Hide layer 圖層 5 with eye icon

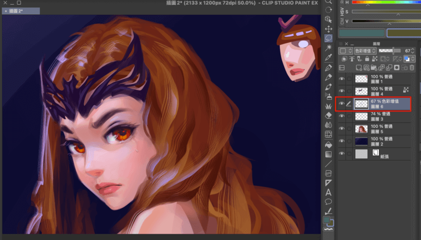342,129
